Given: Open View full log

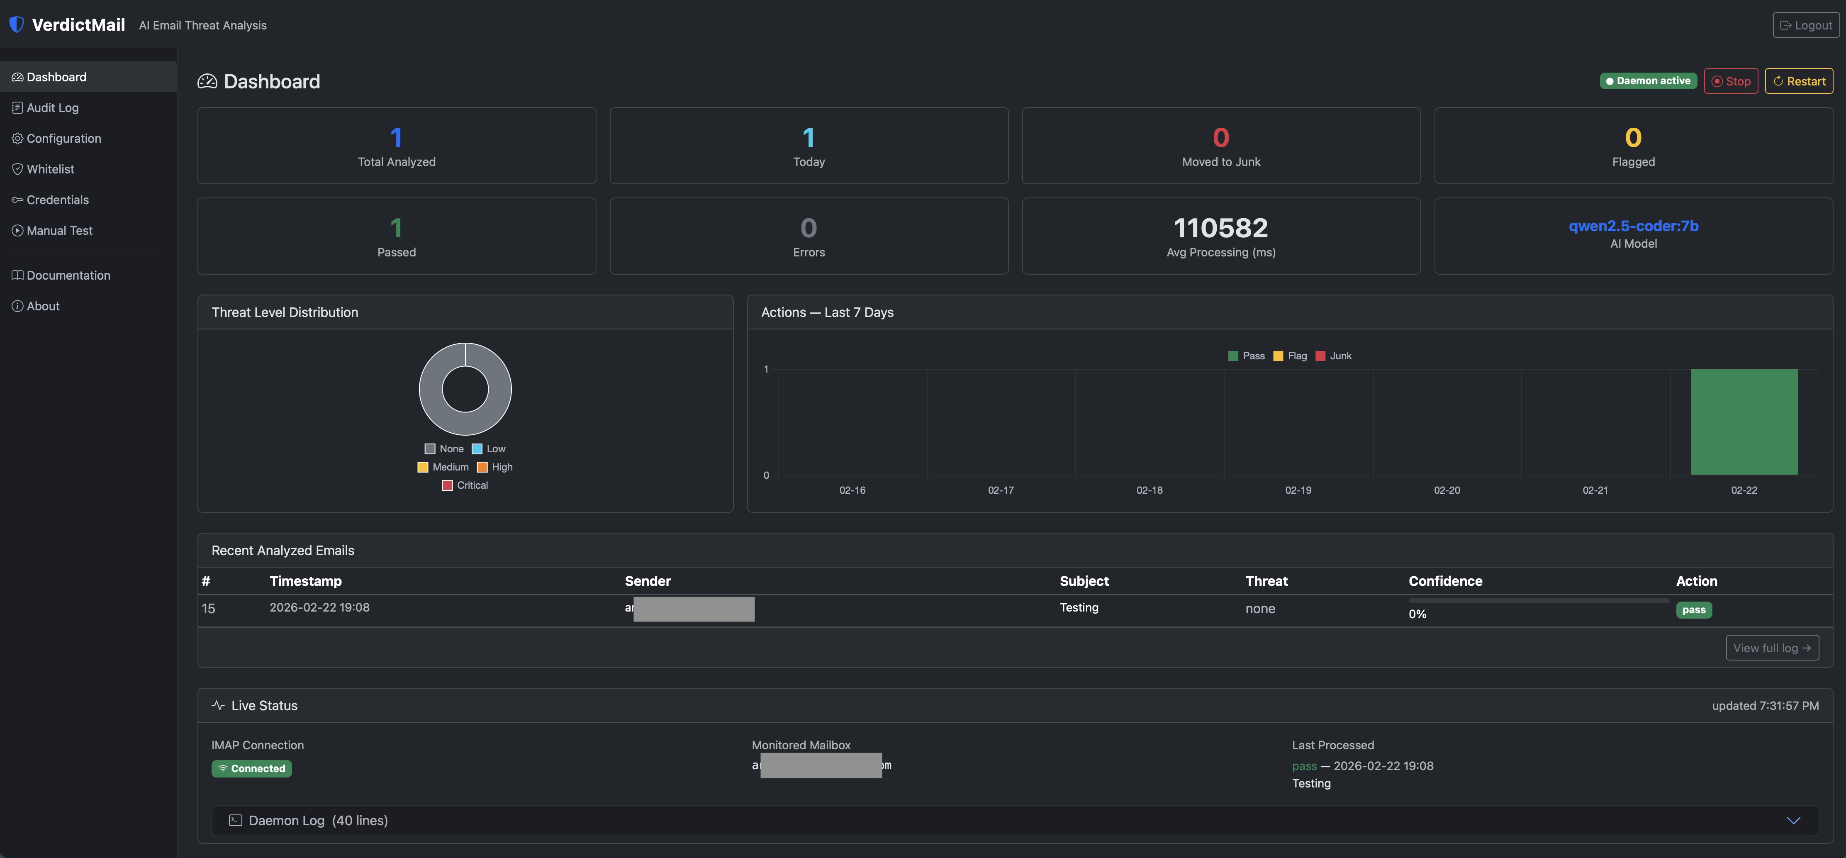Looking at the screenshot, I should (1772, 647).
